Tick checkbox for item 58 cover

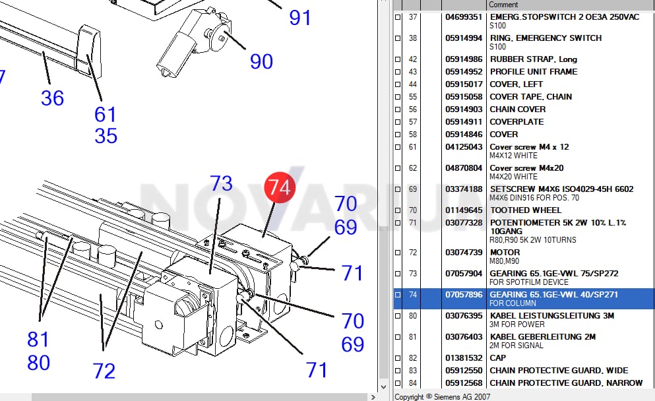398,135
